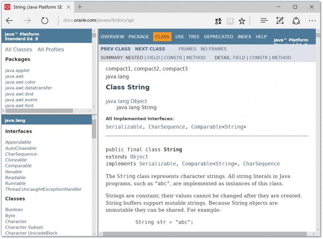
Task: Open Thread.UncaughtExceptionHandler interface
Action: click(x=43, y=189)
